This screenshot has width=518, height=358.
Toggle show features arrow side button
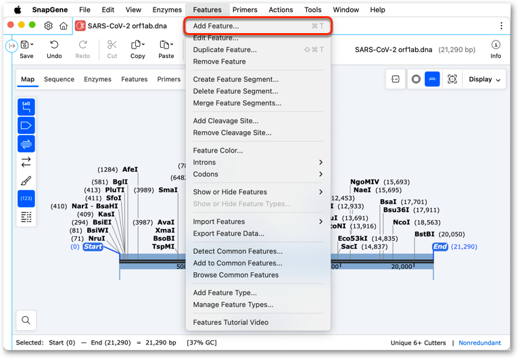26,126
